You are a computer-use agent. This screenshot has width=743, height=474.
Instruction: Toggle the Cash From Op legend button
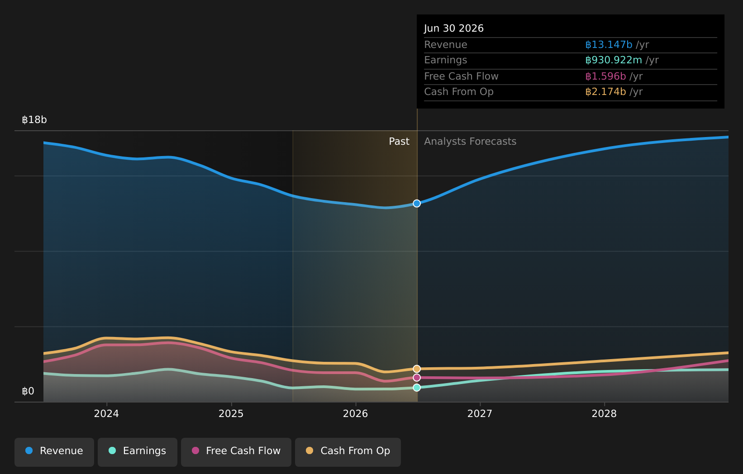pos(348,452)
